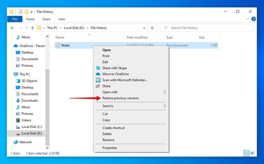Image resolution: width=264 pixels, height=164 pixels.
Task: Switch to details view layout
Action: click(247, 153)
